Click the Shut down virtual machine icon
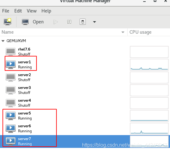This screenshot has height=151, width=170. tap(83, 22)
